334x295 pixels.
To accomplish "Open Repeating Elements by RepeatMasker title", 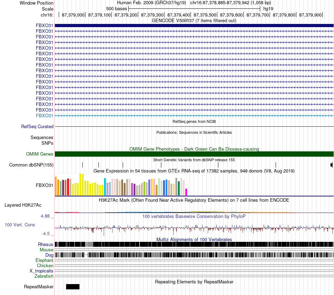I will (x=194, y=282).
